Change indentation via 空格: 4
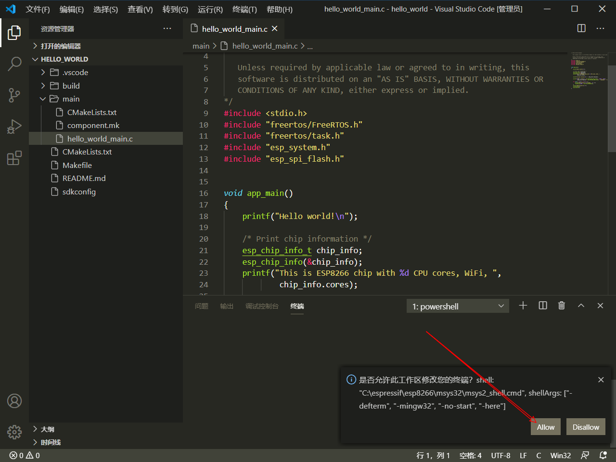Screen dimensions: 616x462 tap(470, 455)
